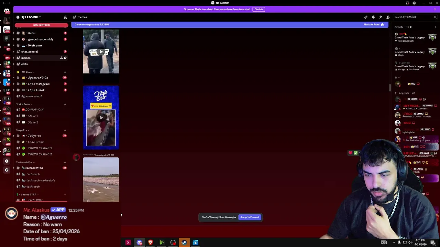Show pinned messages pin icon
Image resolution: width=440 pixels, height=247 pixels.
(381, 17)
